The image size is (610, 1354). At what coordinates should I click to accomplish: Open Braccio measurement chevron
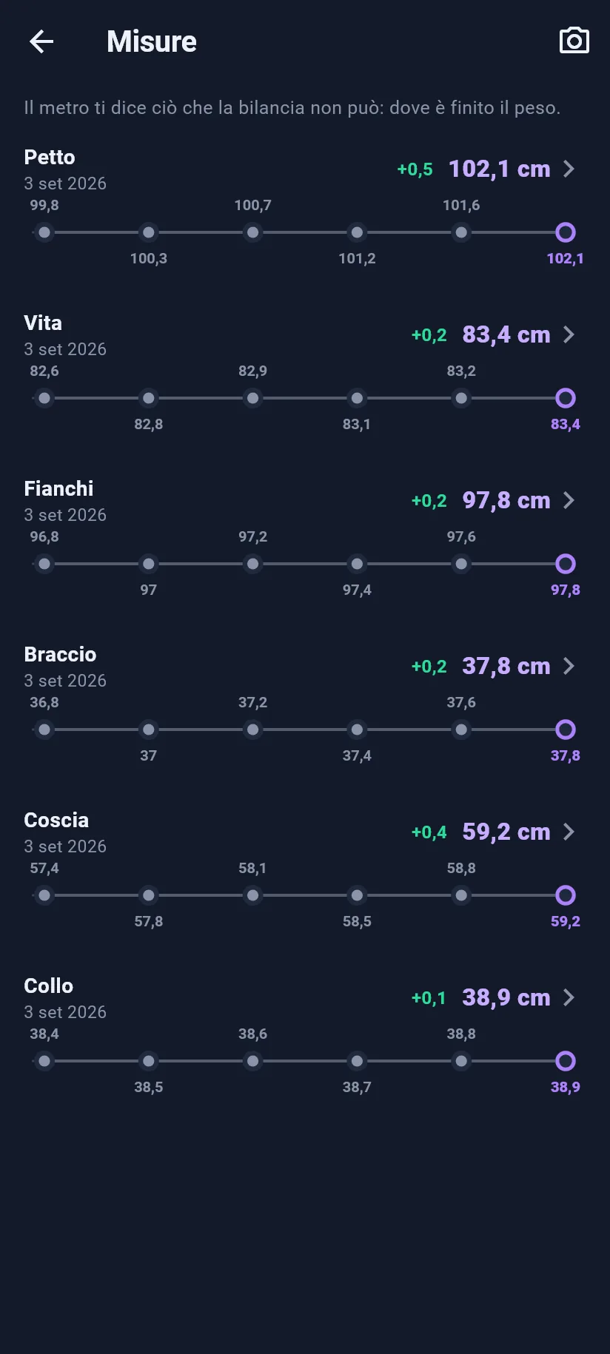569,666
